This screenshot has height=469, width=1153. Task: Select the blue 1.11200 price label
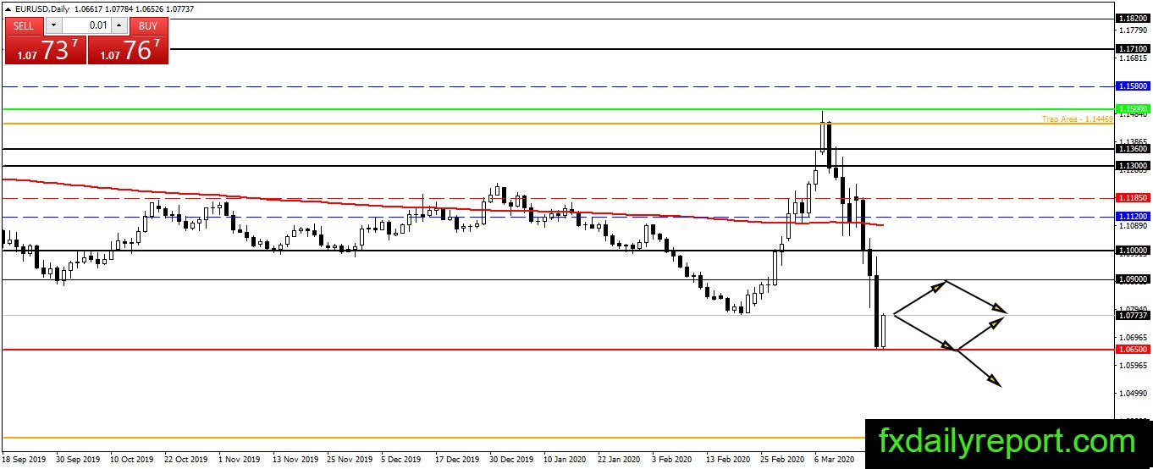point(1133,217)
